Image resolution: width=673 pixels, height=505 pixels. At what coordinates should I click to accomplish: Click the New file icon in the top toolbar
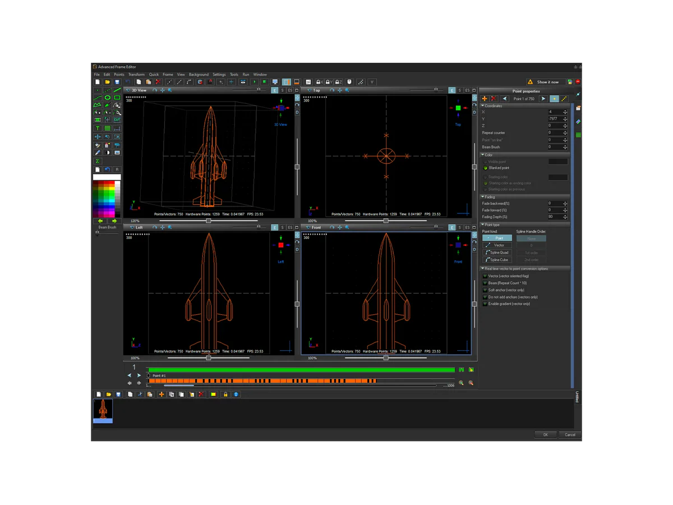(x=98, y=82)
